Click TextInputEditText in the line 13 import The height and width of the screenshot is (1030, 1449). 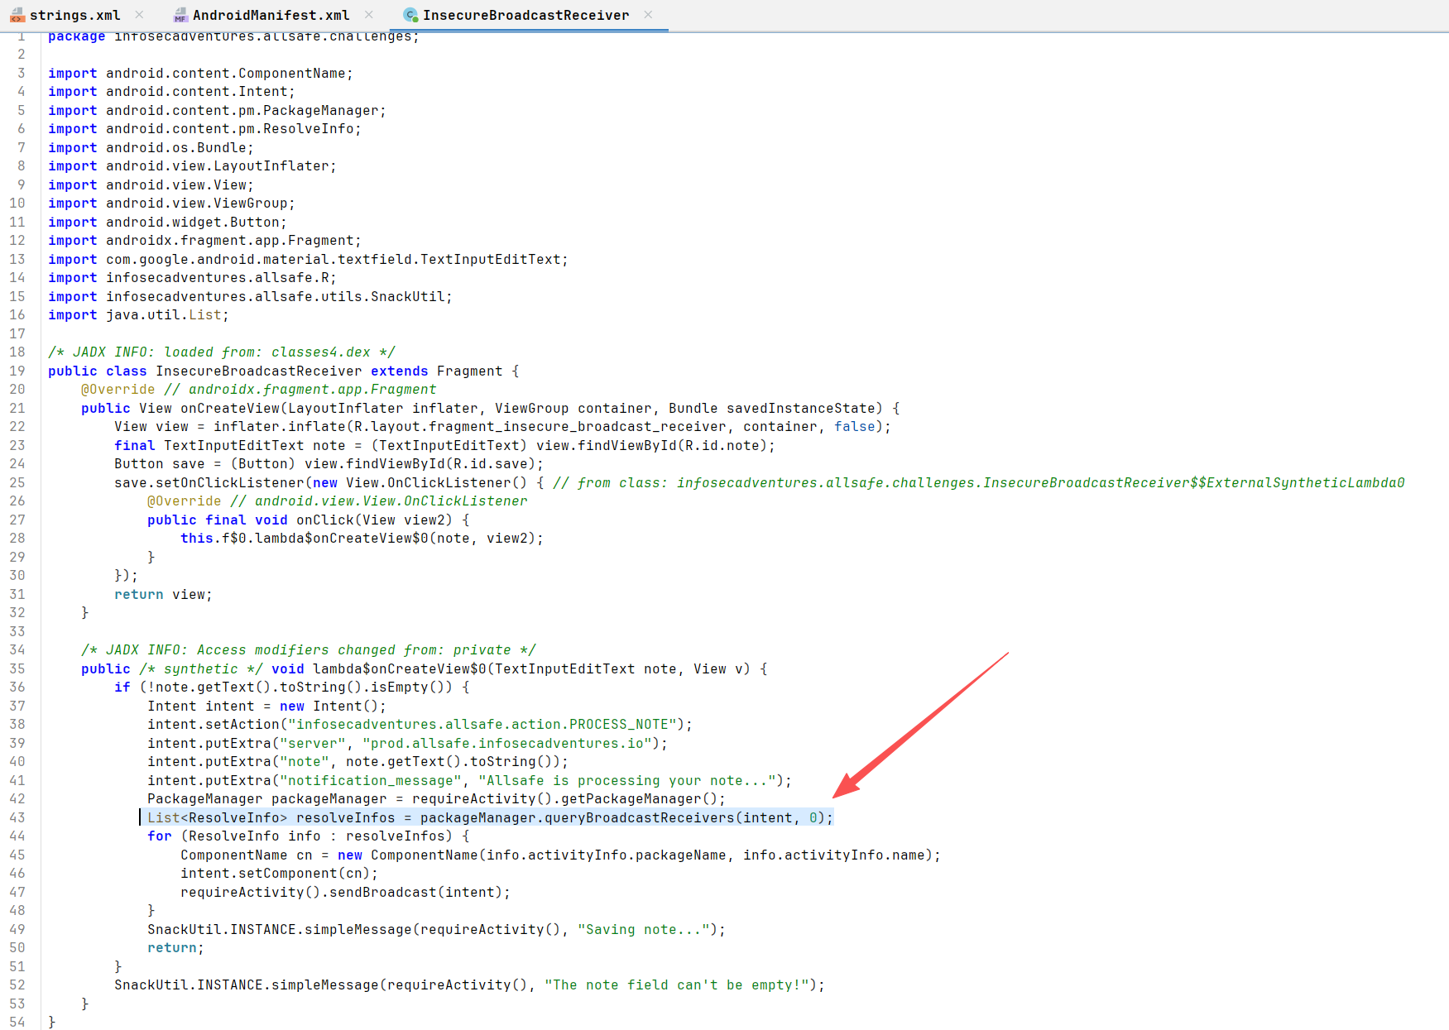[490, 259]
